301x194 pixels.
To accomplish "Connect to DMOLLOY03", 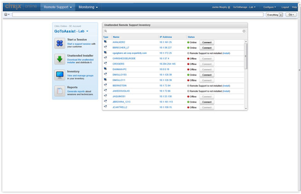I will (x=207, y=75).
